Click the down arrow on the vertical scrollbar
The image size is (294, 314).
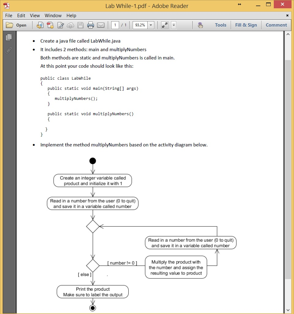288,310
